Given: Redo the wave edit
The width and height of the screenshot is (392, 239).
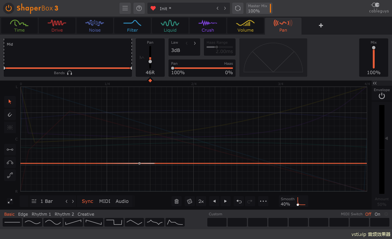Looking at the screenshot, I should 250,201.
